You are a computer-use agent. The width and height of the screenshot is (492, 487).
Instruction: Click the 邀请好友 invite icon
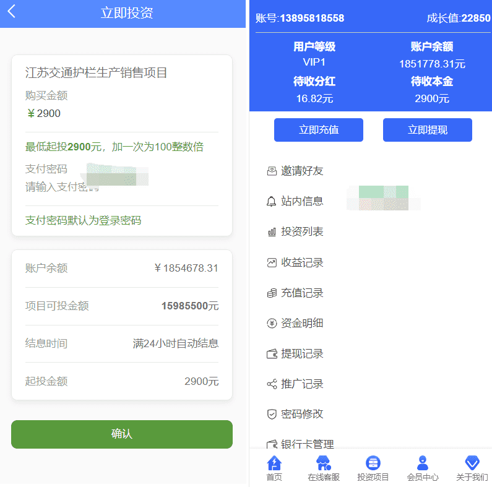(x=272, y=171)
